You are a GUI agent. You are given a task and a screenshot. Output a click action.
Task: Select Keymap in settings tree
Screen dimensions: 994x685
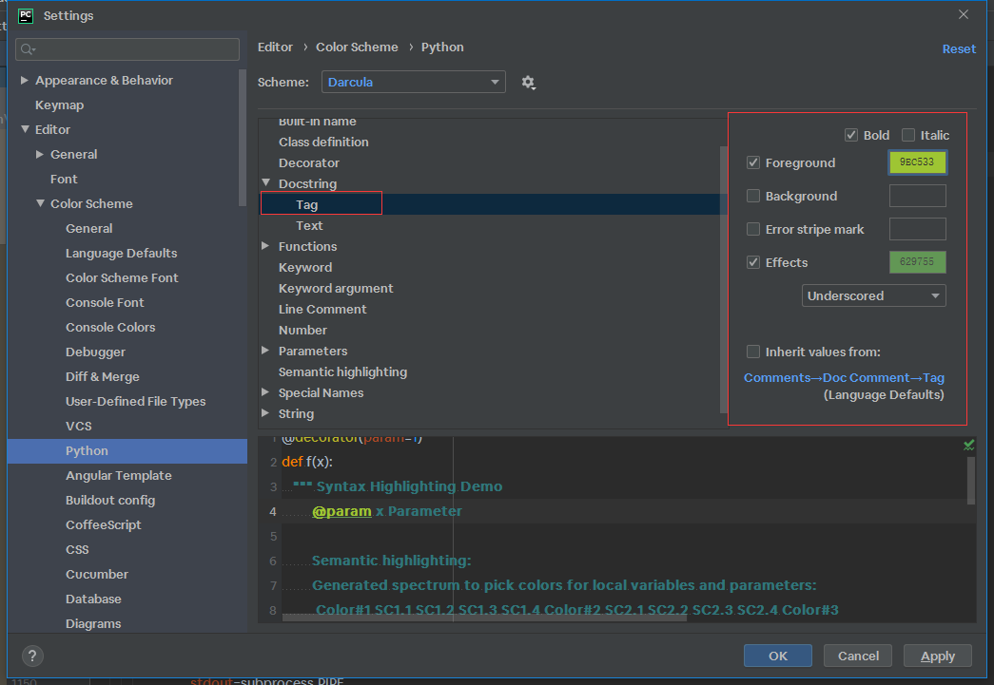click(x=59, y=105)
